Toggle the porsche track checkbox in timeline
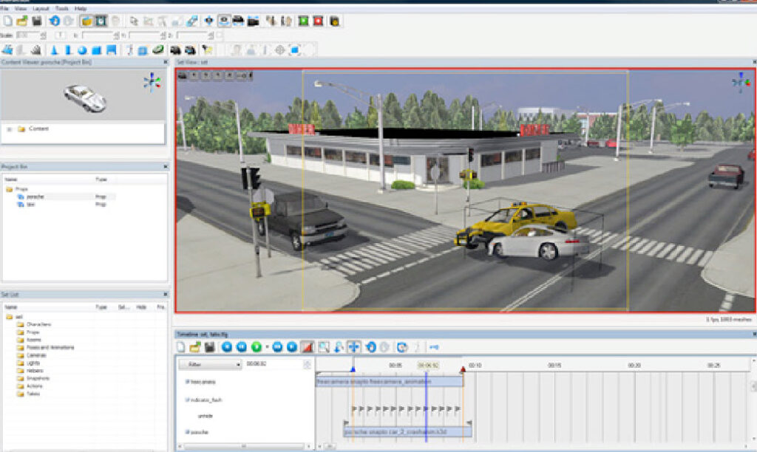 coord(187,432)
